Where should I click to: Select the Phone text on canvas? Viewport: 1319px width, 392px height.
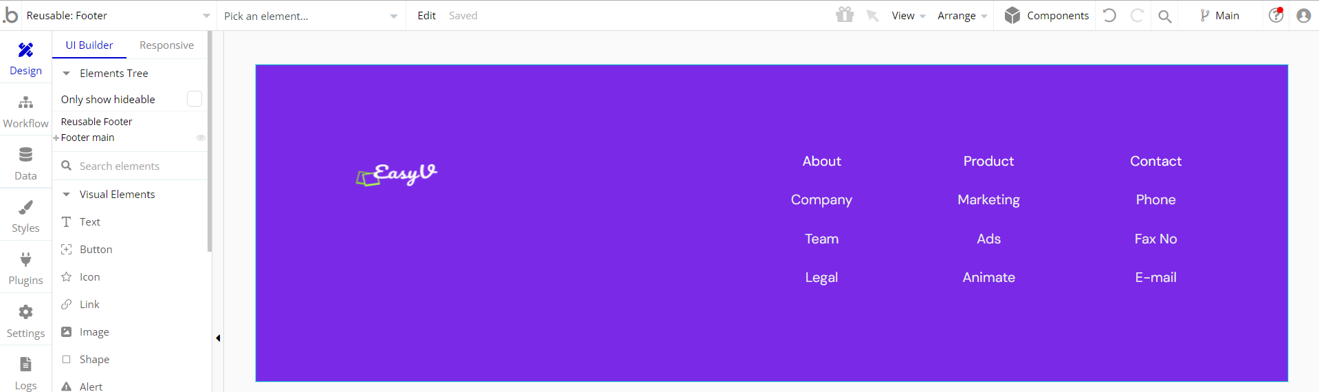tap(1155, 199)
